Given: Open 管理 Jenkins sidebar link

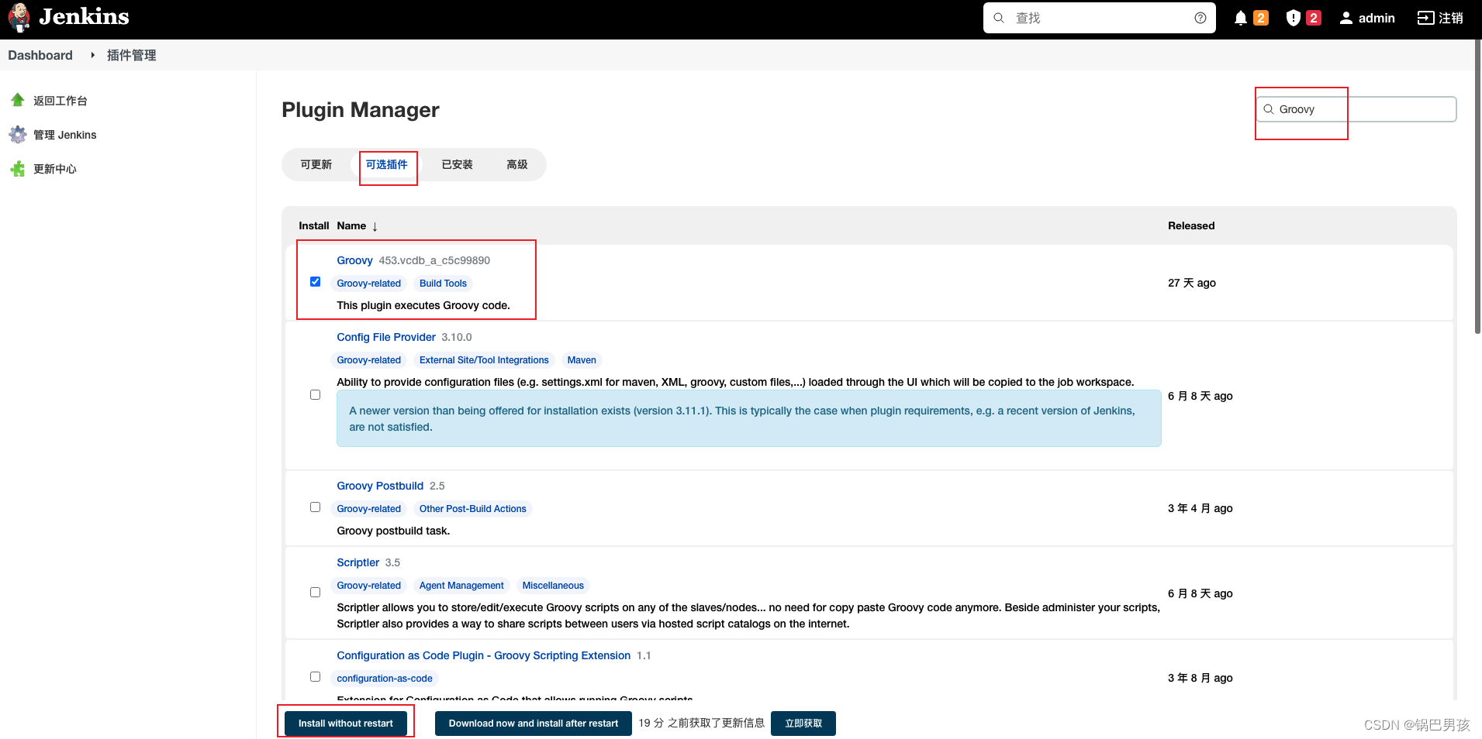Looking at the screenshot, I should pos(65,135).
